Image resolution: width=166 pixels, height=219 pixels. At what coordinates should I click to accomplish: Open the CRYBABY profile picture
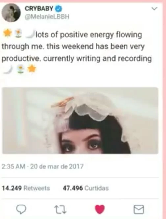11,13
